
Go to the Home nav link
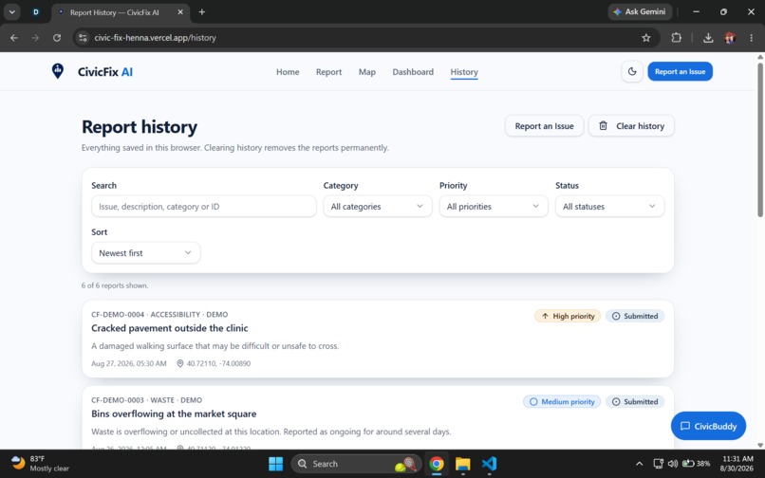click(x=288, y=72)
